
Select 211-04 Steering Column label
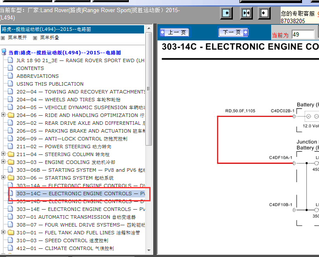[63, 154]
